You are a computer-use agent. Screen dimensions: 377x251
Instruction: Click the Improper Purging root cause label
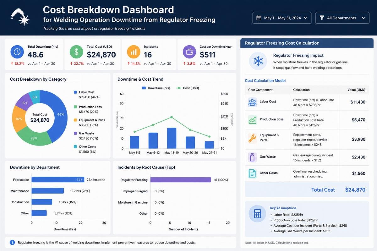pos(135,191)
